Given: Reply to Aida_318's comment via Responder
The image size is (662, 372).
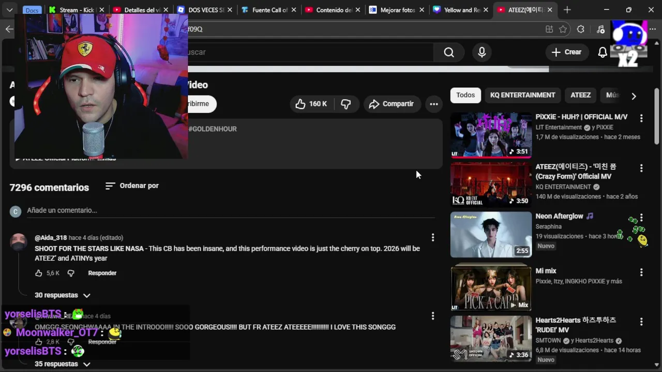Looking at the screenshot, I should tap(102, 273).
